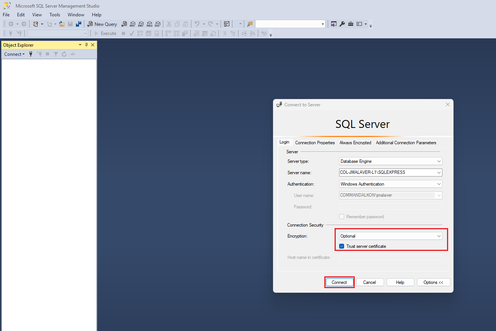Click the Activity Monitor pulse icon in Object Explorer
The image size is (496, 331).
(x=73, y=54)
